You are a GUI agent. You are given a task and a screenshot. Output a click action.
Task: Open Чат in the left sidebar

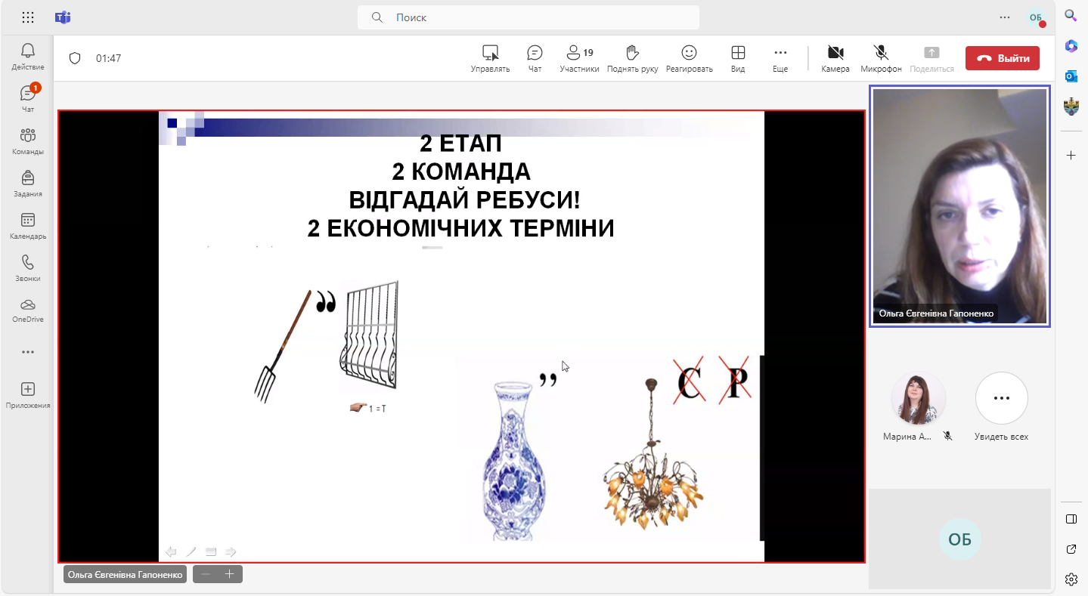(28, 99)
